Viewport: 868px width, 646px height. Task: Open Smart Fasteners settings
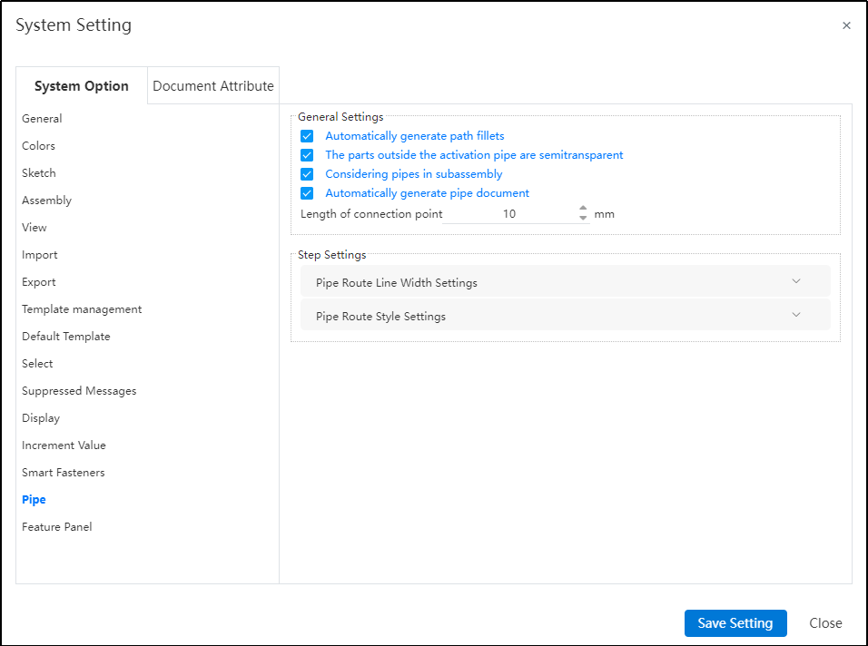click(64, 473)
